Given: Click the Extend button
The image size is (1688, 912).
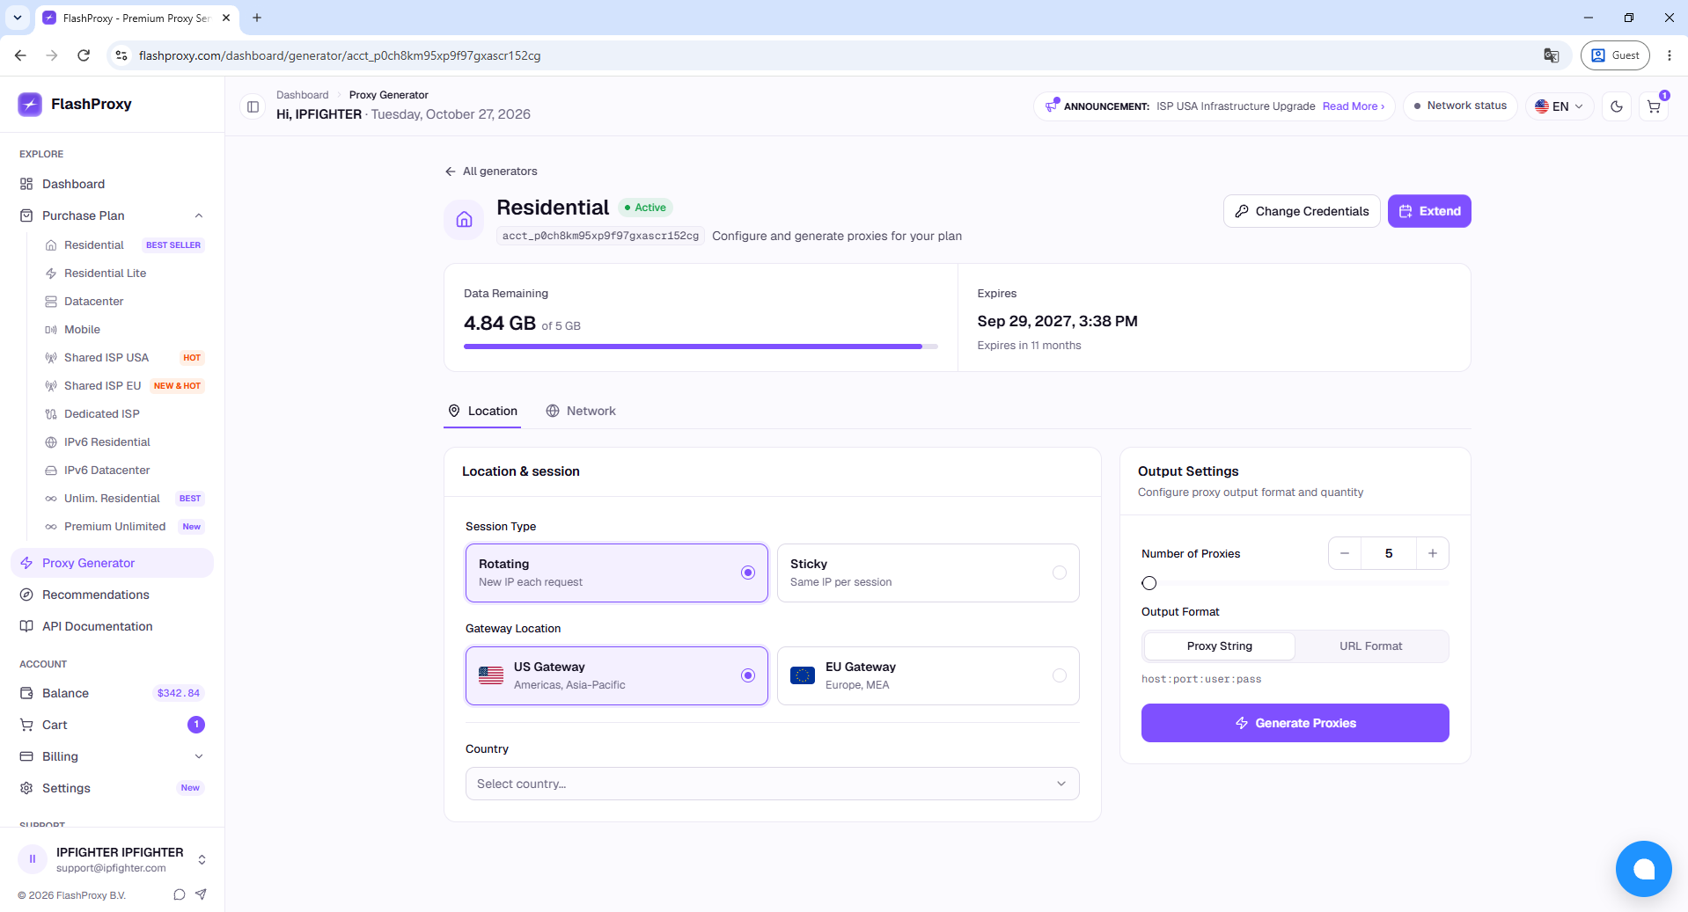Looking at the screenshot, I should point(1429,211).
